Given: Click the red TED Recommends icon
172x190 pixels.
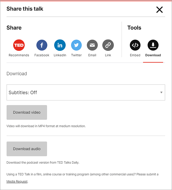Looking at the screenshot, I should [x=19, y=45].
